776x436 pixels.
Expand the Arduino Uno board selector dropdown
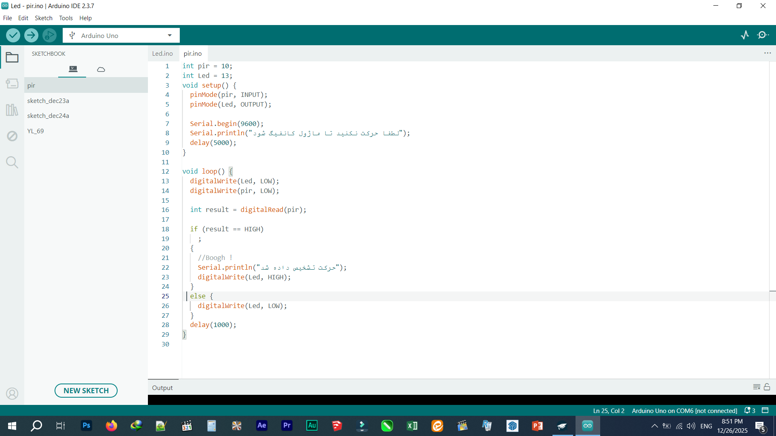[170, 36]
